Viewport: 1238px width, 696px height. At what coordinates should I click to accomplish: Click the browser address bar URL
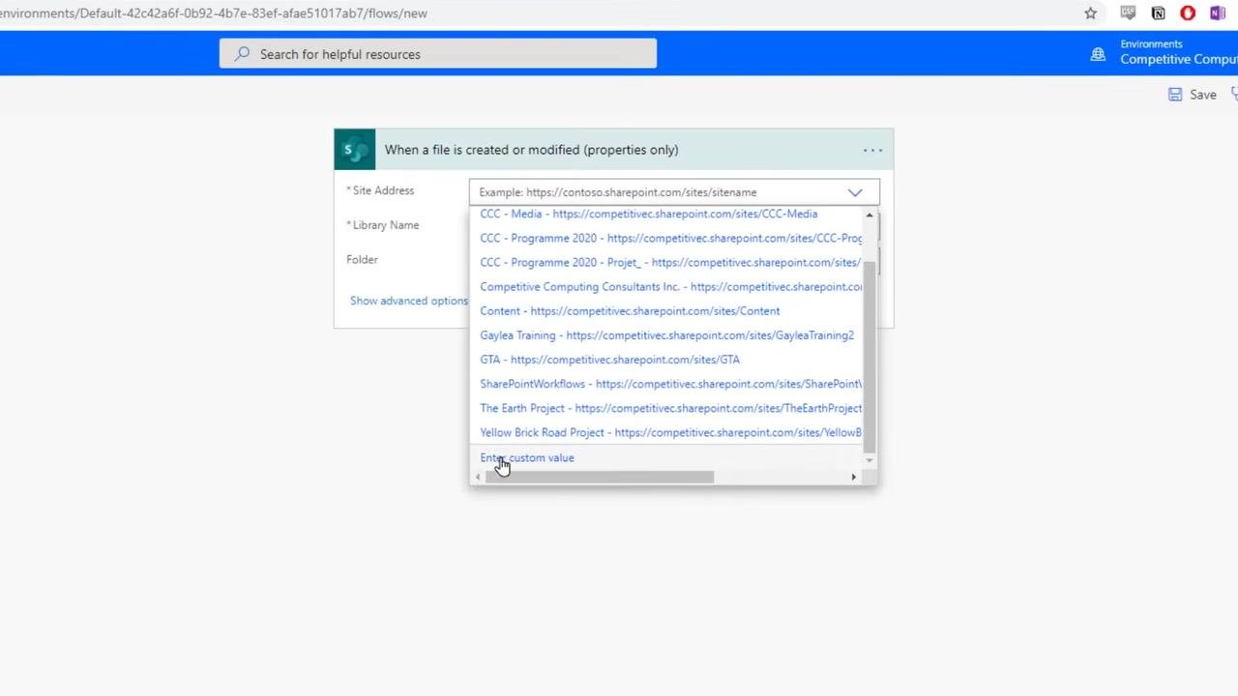coord(214,14)
